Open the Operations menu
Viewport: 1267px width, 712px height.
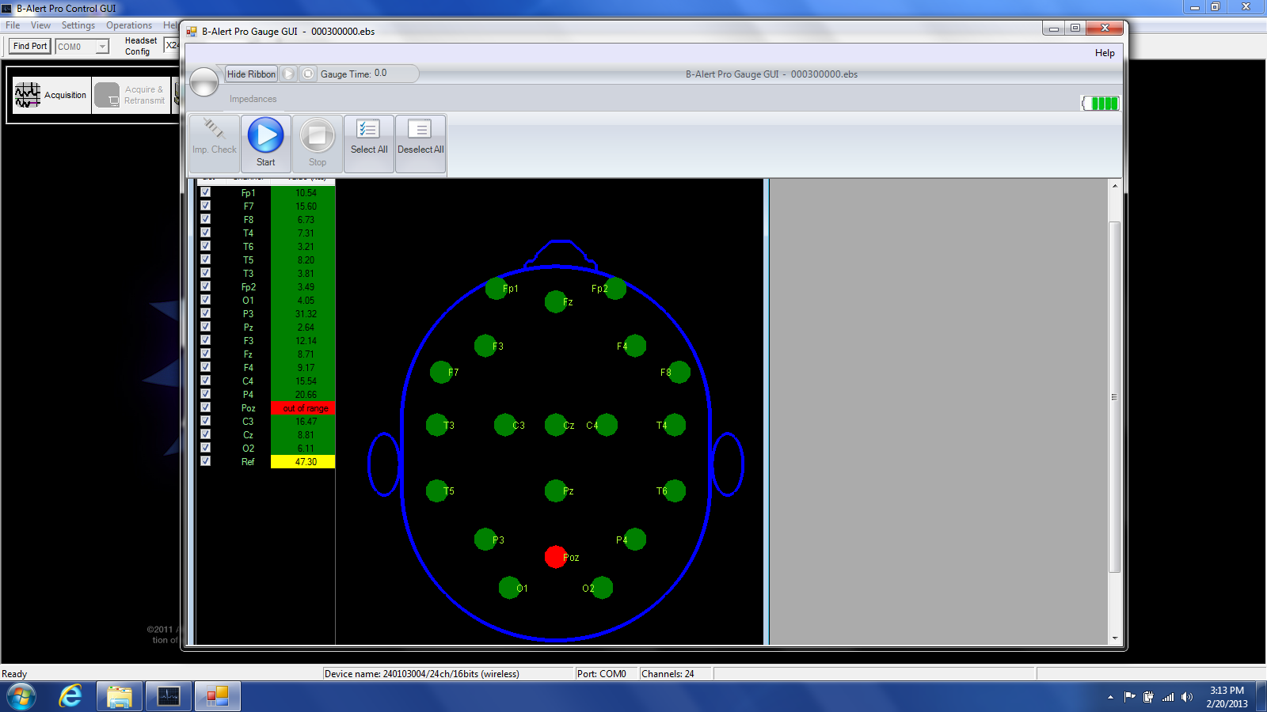coord(128,25)
